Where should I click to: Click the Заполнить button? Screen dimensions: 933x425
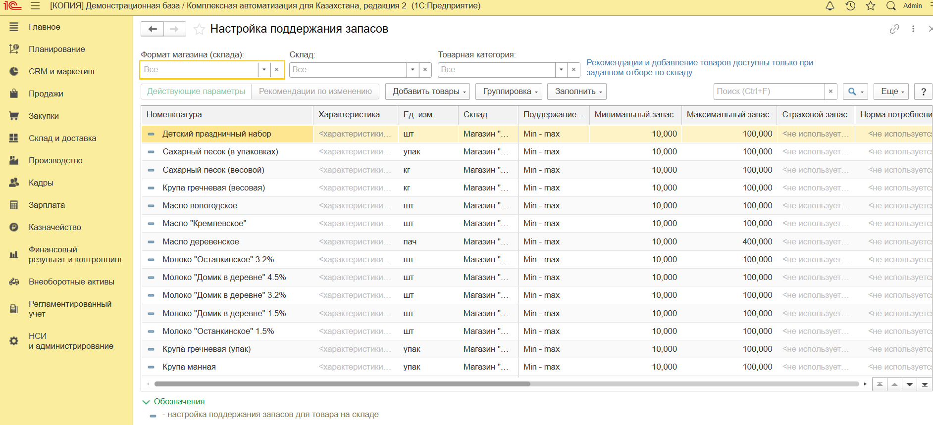(x=578, y=92)
